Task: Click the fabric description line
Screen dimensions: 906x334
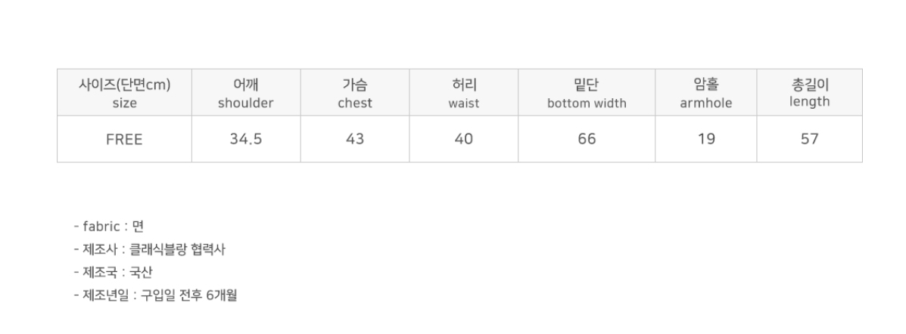Action: click(x=109, y=226)
